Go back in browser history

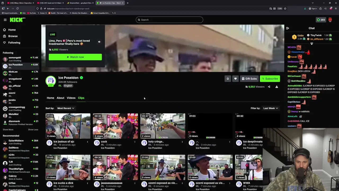coord(8,8)
